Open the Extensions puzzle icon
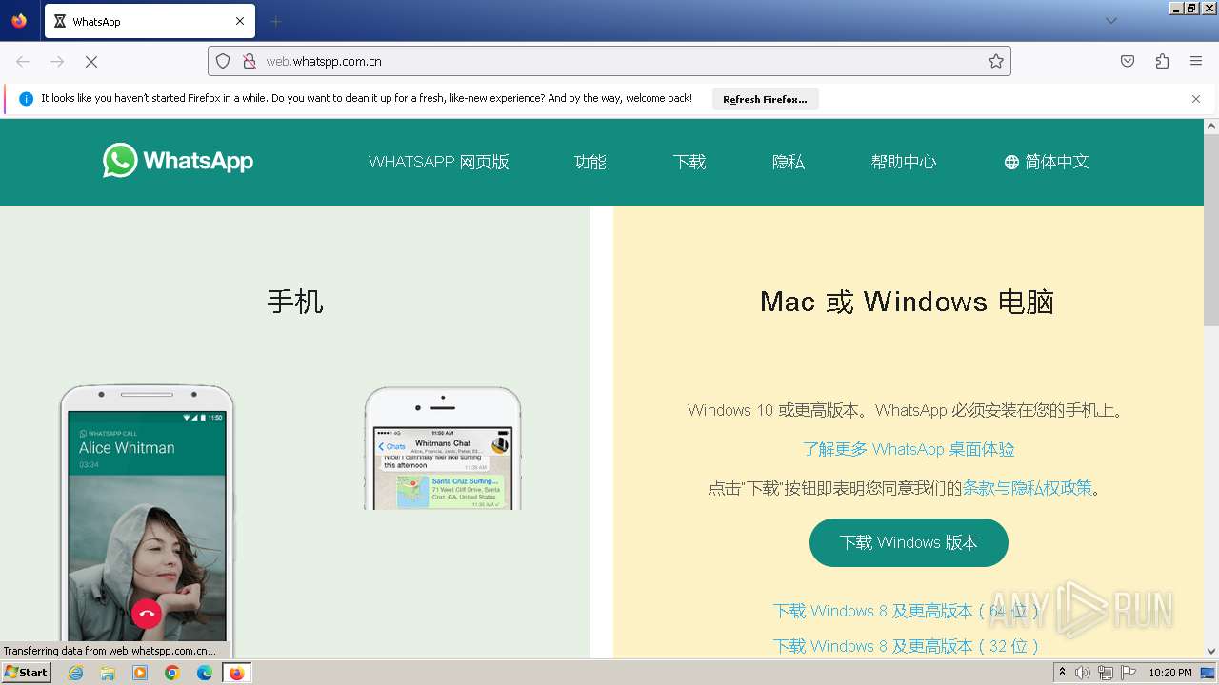Image resolution: width=1219 pixels, height=685 pixels. click(1162, 61)
